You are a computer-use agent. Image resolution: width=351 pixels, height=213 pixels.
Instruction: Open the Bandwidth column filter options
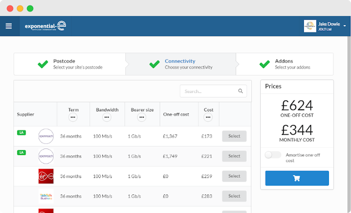click(x=107, y=117)
